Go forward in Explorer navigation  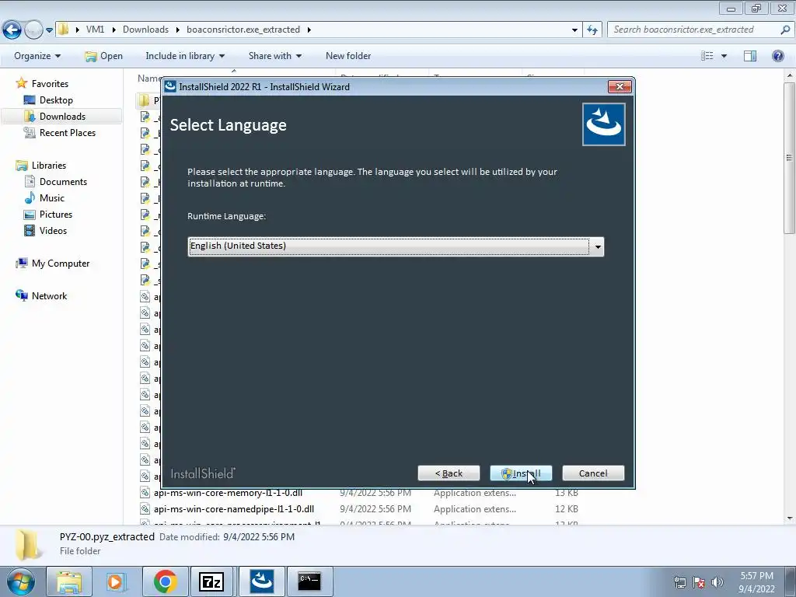[x=33, y=30]
